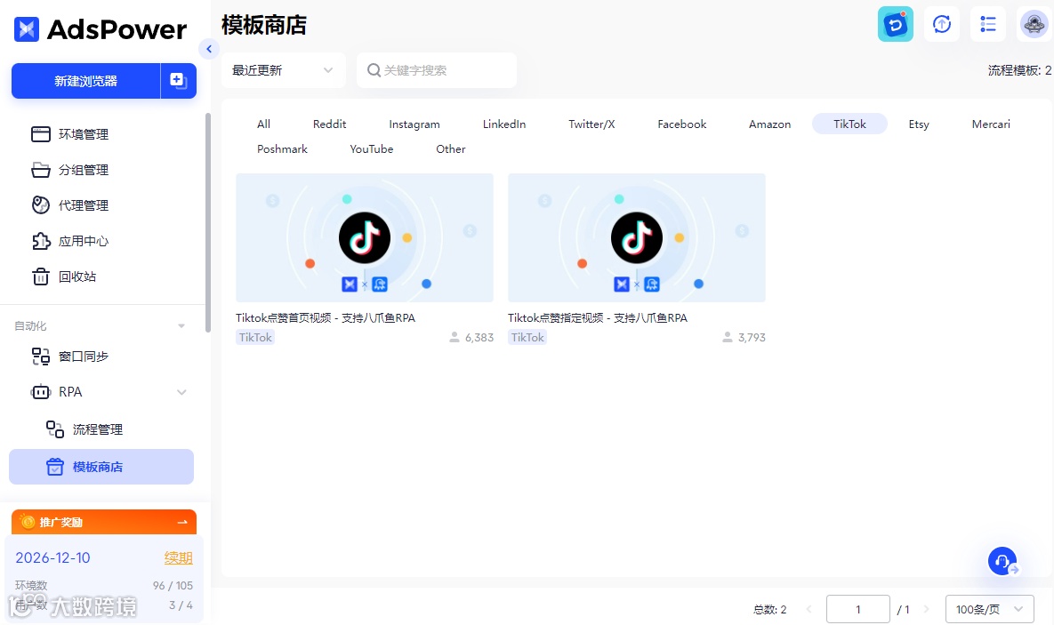Image resolution: width=1054 pixels, height=625 pixels.
Task: Open 分组管理 in the sidebar
Action: (70, 170)
